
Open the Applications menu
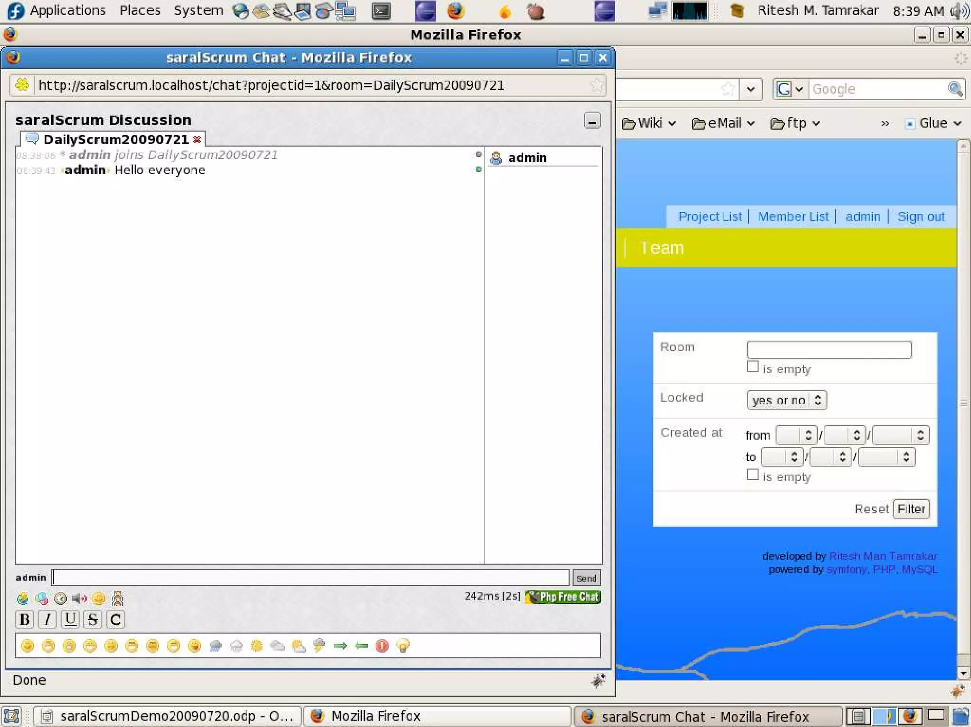tap(67, 10)
